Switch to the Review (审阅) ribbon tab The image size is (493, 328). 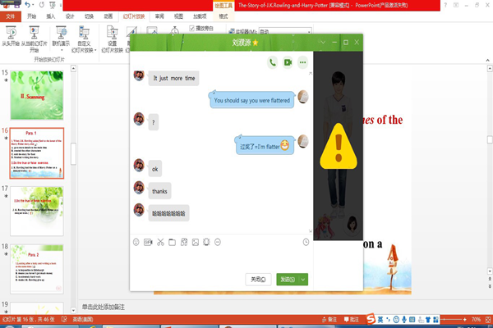point(159,16)
